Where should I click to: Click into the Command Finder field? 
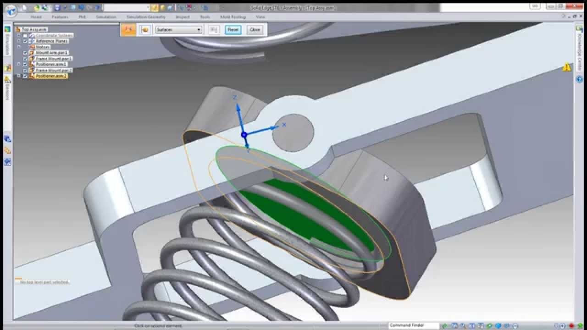click(x=414, y=325)
